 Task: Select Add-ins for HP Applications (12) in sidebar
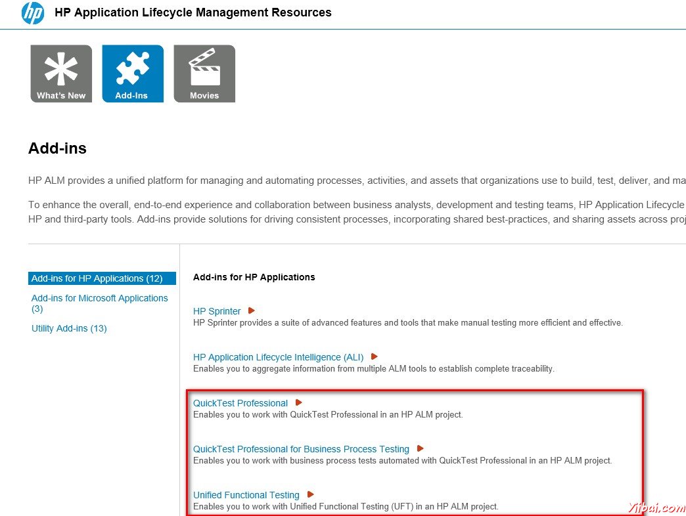tap(102, 278)
